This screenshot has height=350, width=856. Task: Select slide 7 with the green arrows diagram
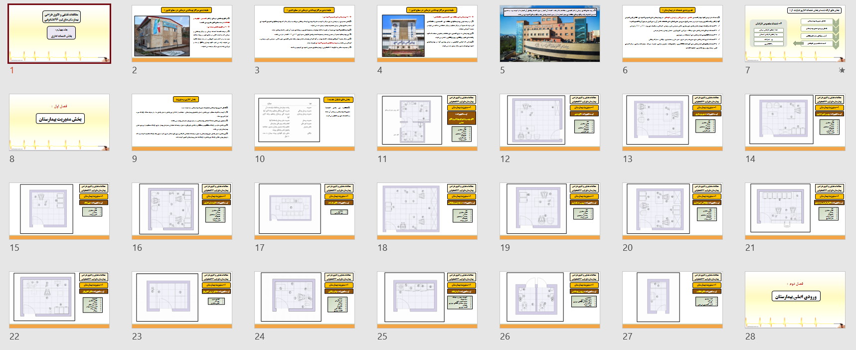(795, 33)
